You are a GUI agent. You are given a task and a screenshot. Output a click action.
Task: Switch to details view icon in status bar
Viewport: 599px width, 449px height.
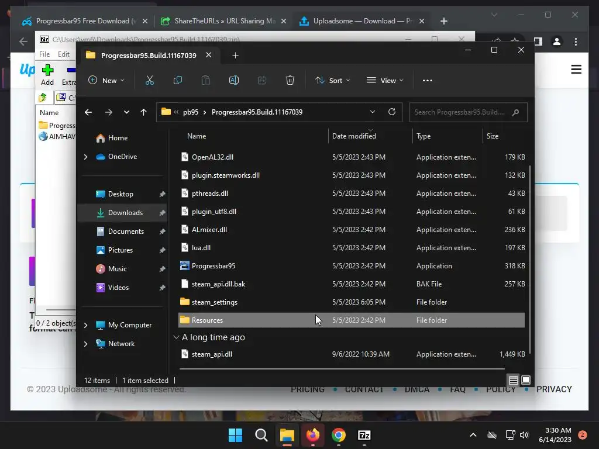tap(513, 380)
